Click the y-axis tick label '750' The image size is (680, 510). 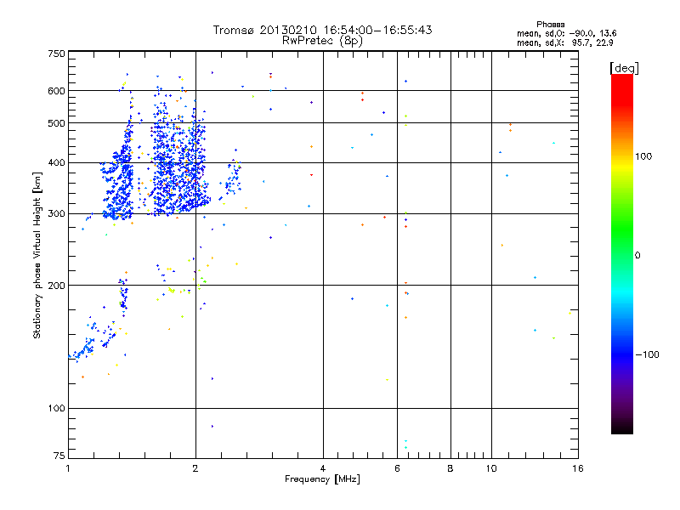click(56, 54)
